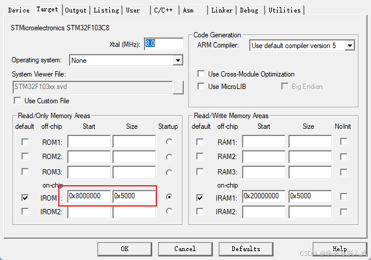Viewport: 371px width, 260px height.
Task: Edit IRAM1 Start address 0x20000000
Action: 264,196
